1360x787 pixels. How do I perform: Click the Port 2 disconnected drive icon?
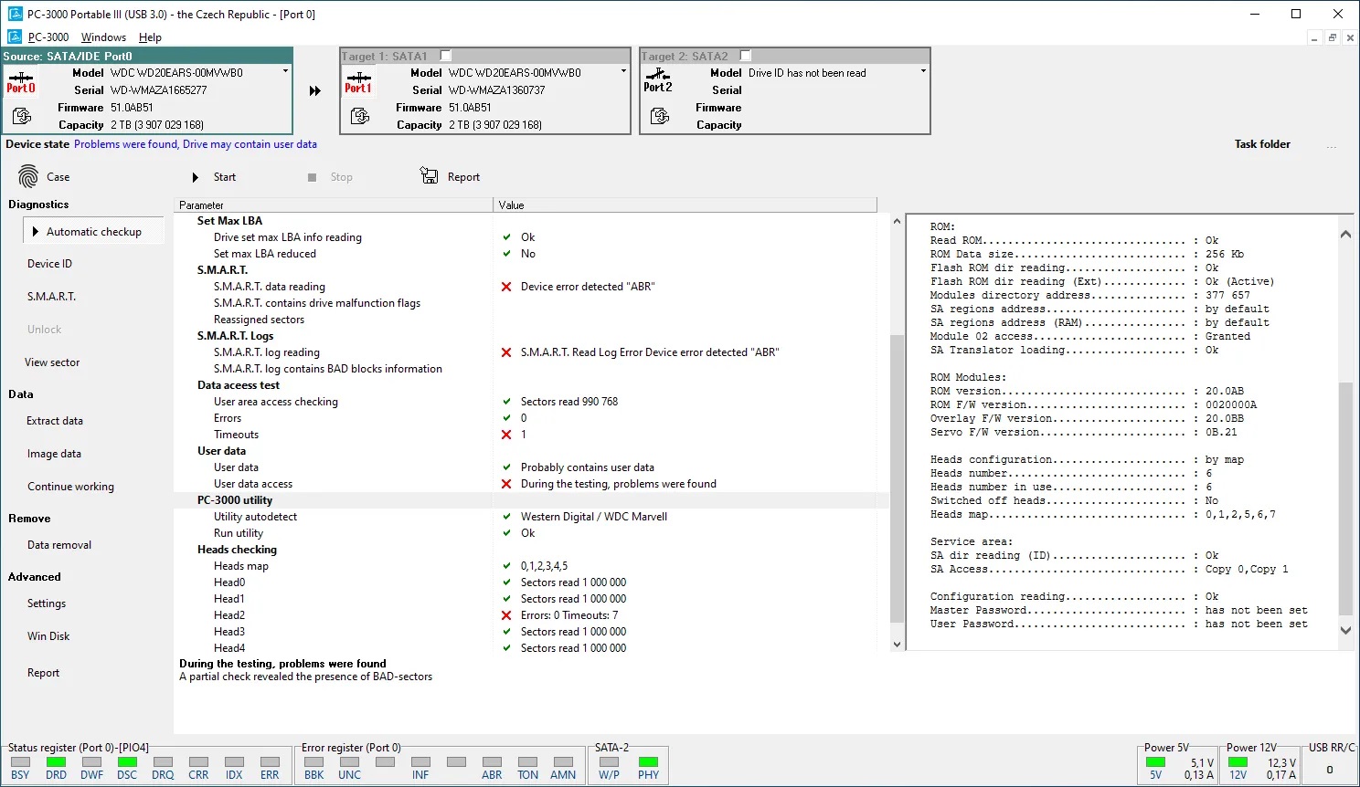click(658, 81)
